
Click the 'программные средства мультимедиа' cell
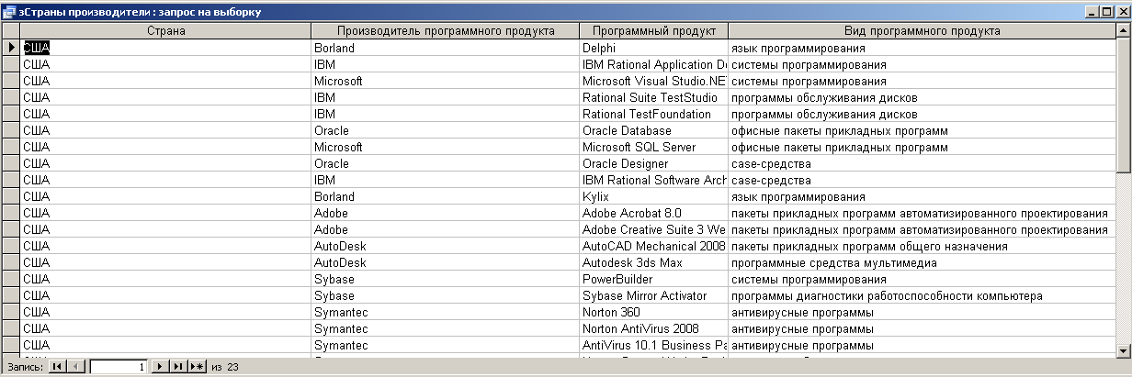tap(923, 262)
